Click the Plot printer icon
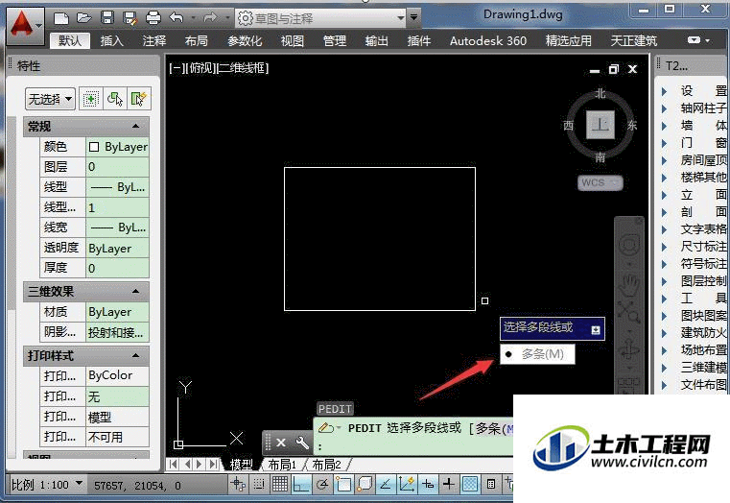Screen dimensions: 730x503 (x=153, y=18)
